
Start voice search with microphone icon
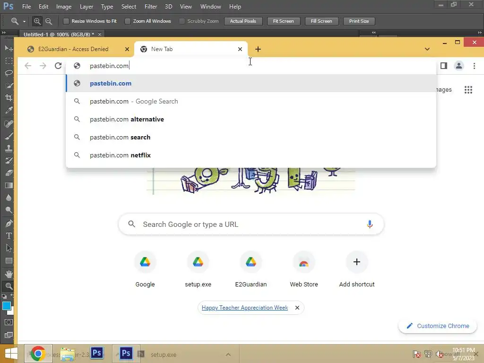370,224
